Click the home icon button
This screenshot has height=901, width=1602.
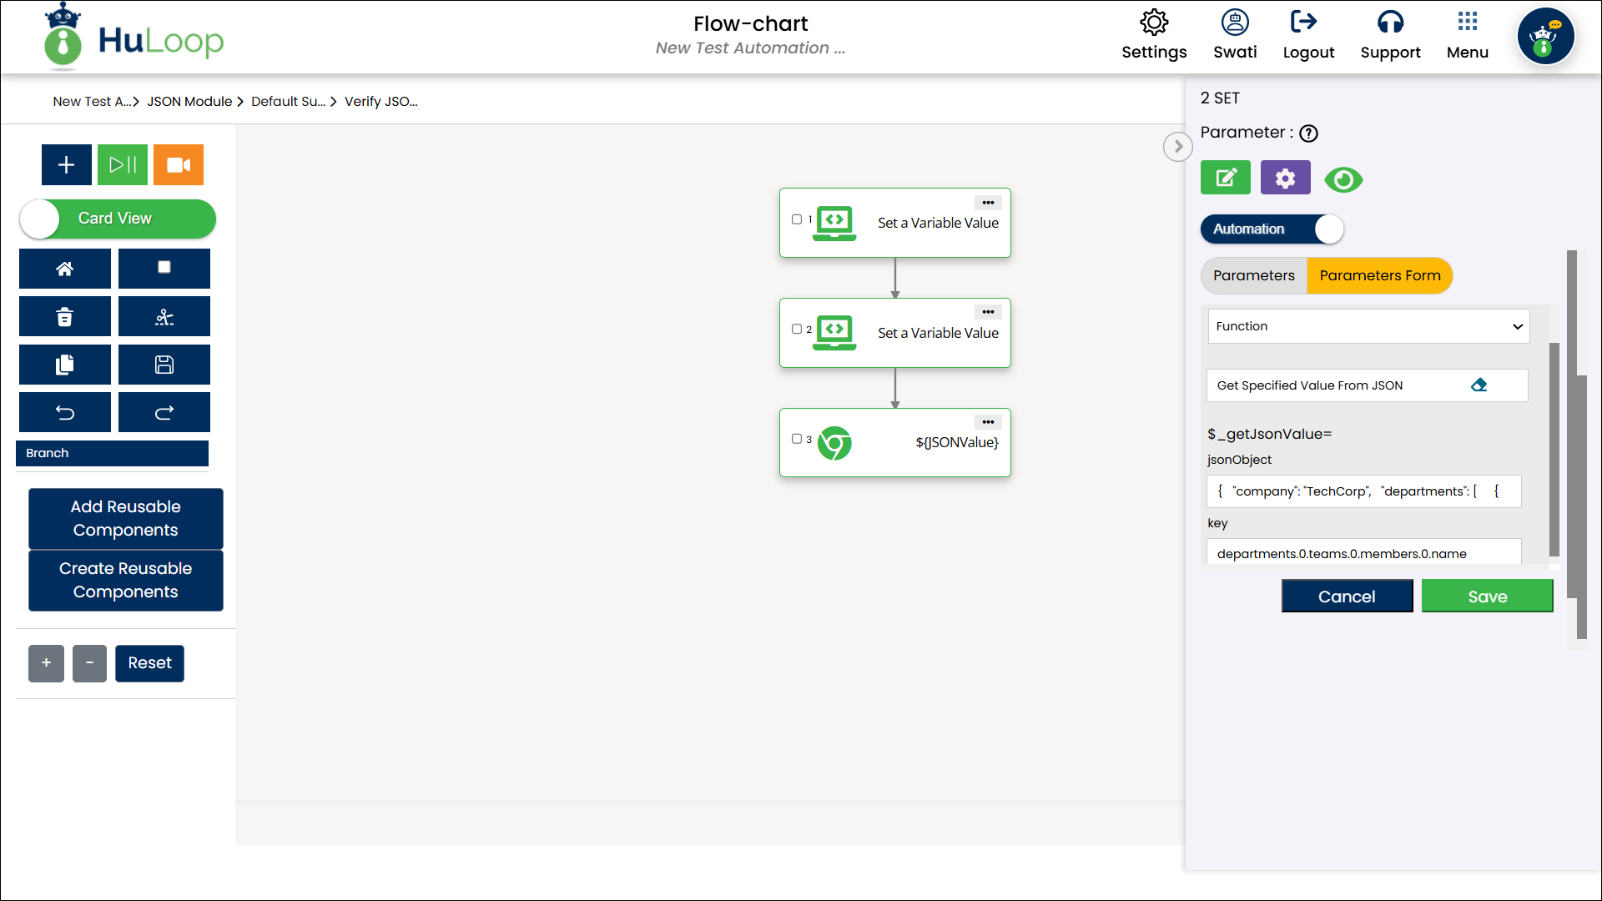pos(65,269)
